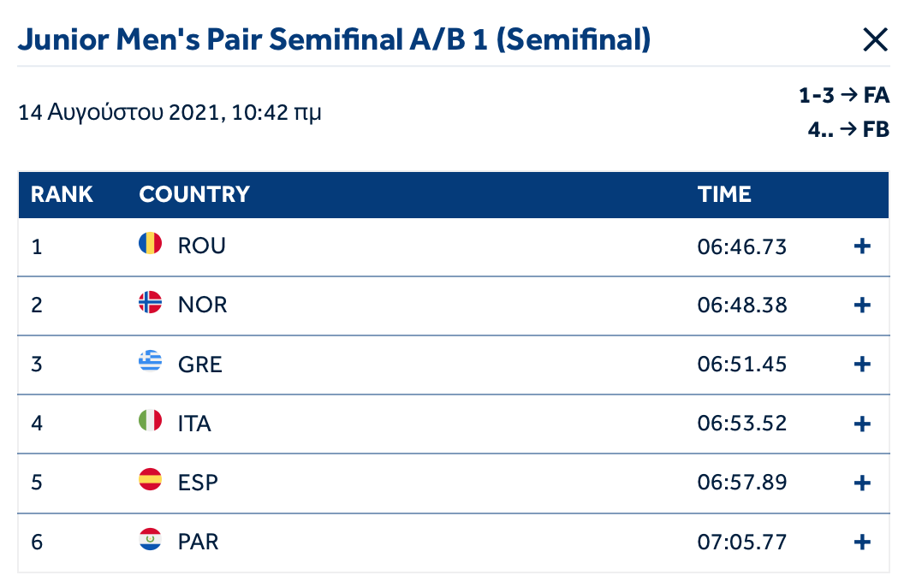Click the 06:48.38 time for NOR
Viewport: 904px width, 587px height.
[x=742, y=305]
